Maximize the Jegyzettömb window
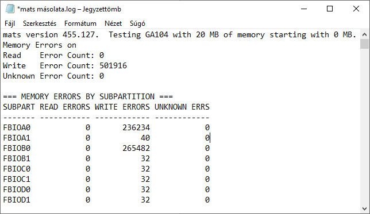The height and width of the screenshot is (214, 370). point(330,9)
